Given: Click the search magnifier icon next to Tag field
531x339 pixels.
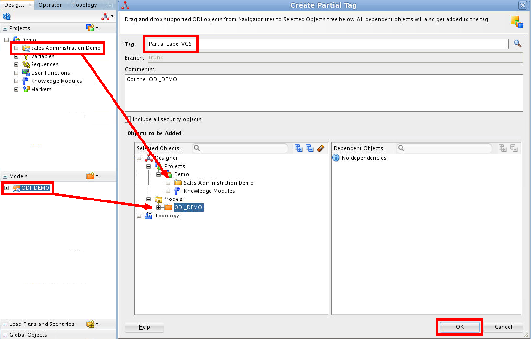Looking at the screenshot, I should (517, 43).
